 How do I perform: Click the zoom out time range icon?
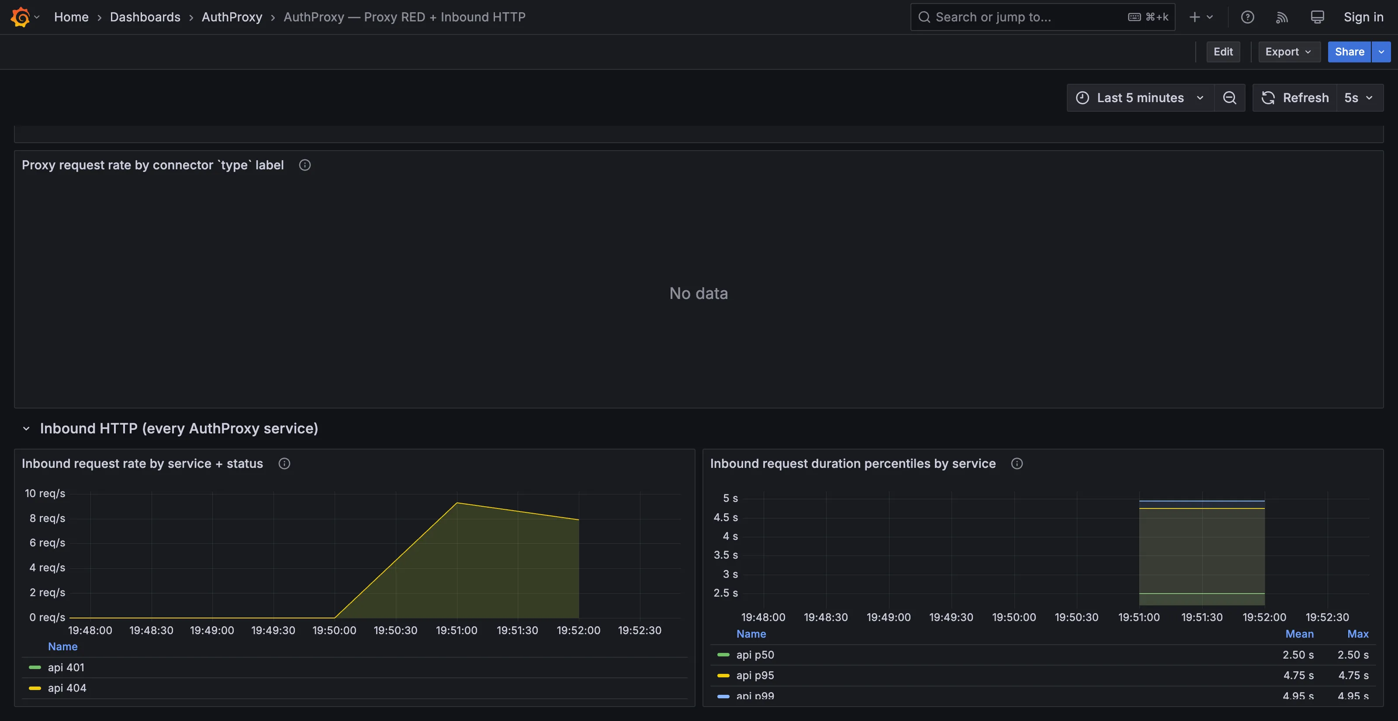(x=1230, y=98)
